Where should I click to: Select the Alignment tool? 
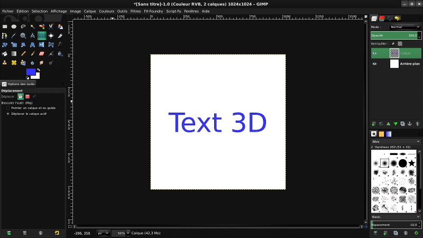pos(51,35)
